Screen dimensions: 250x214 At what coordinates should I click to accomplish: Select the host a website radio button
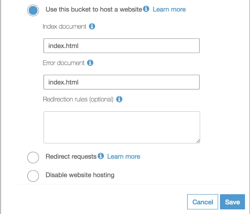tap(33, 10)
